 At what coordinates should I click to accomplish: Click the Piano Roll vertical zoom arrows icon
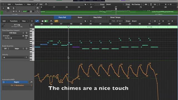point(159,21)
